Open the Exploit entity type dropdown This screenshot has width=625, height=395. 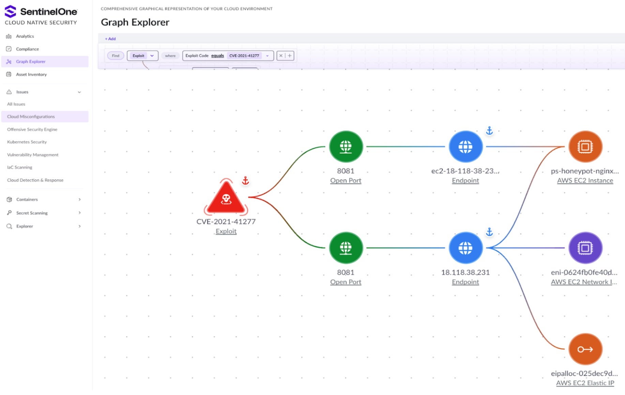[x=142, y=56]
